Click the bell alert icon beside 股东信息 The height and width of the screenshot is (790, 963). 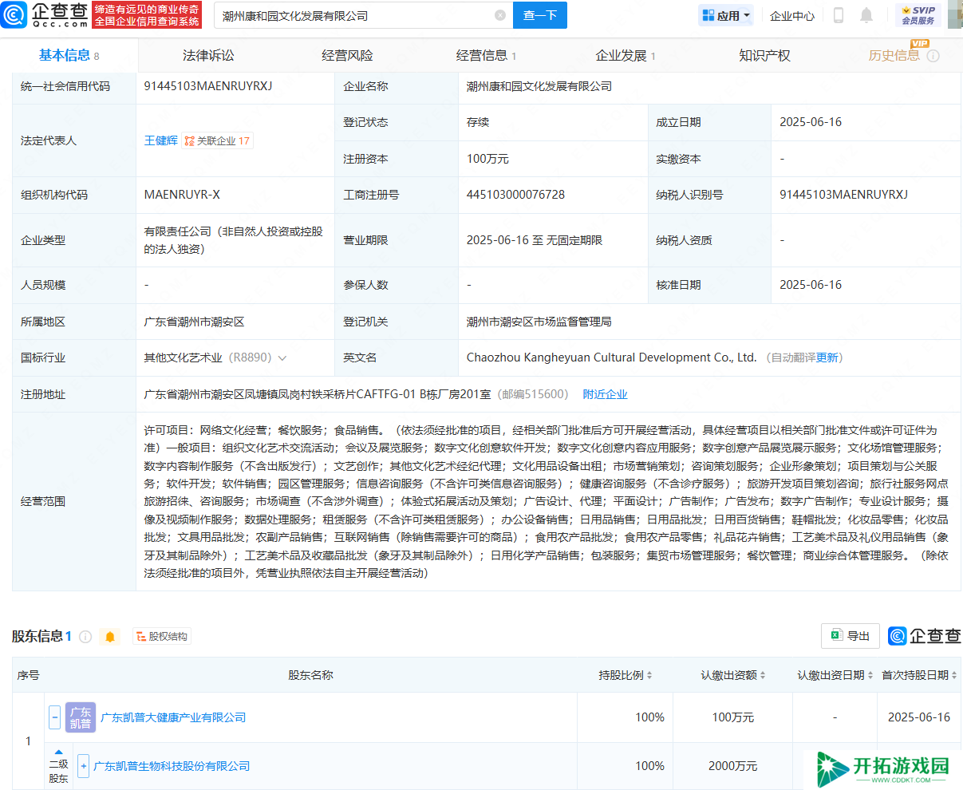(110, 637)
